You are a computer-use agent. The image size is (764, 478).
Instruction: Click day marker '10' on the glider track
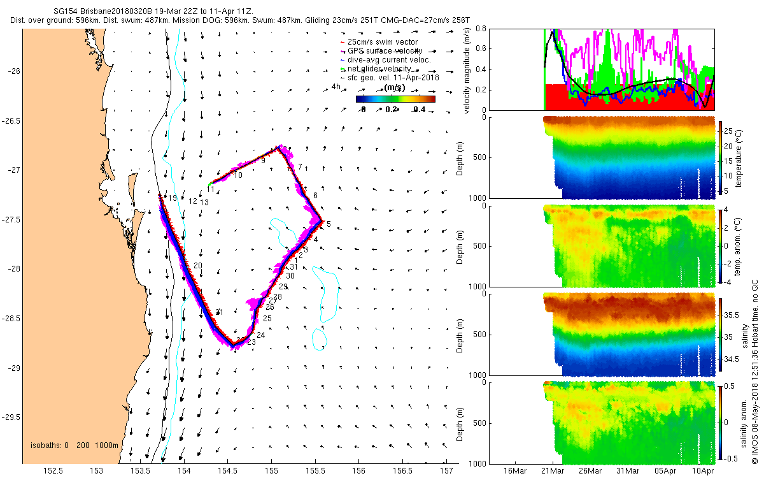(x=238, y=175)
